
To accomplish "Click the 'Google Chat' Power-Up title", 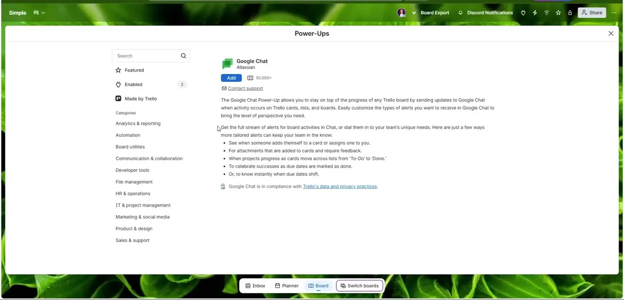I will [x=252, y=61].
